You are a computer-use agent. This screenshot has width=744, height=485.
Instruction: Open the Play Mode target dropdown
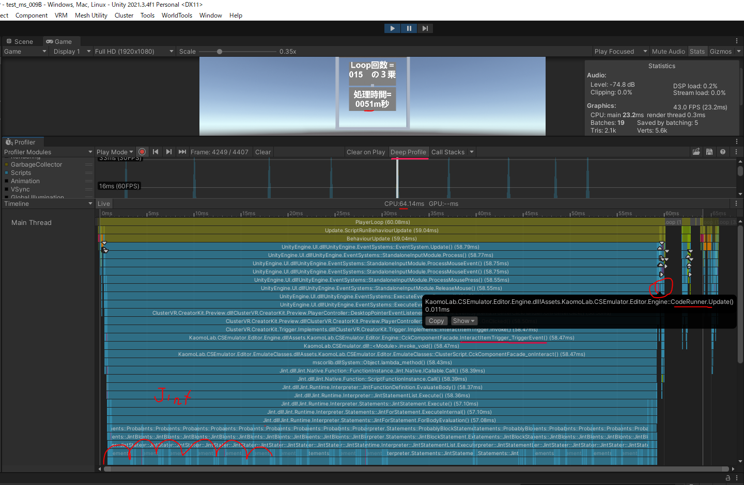point(115,152)
